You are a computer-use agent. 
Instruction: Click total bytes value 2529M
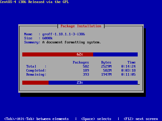[106, 66]
